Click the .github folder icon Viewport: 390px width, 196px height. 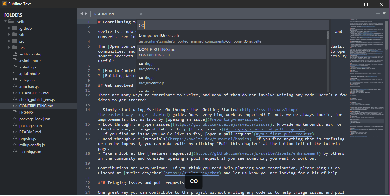tap(15, 28)
